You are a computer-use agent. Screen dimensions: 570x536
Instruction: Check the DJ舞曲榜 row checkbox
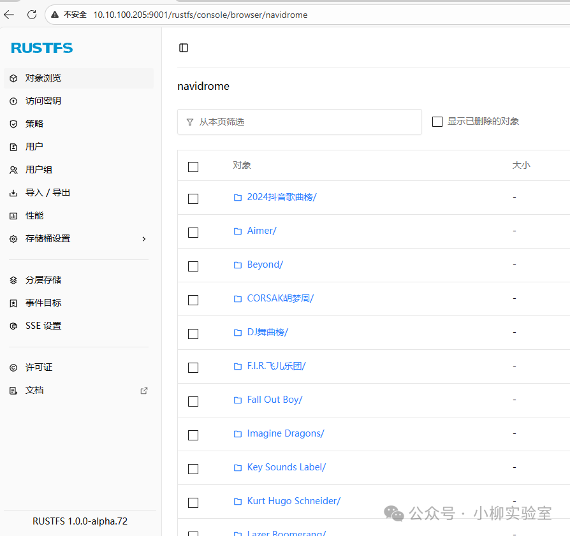193,334
